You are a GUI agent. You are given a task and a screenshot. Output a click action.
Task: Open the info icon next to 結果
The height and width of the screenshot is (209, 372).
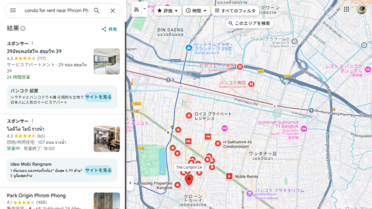click(23, 28)
